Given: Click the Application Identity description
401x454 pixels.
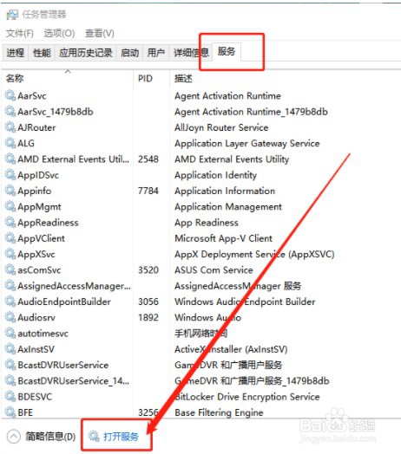Looking at the screenshot, I should coord(215,175).
